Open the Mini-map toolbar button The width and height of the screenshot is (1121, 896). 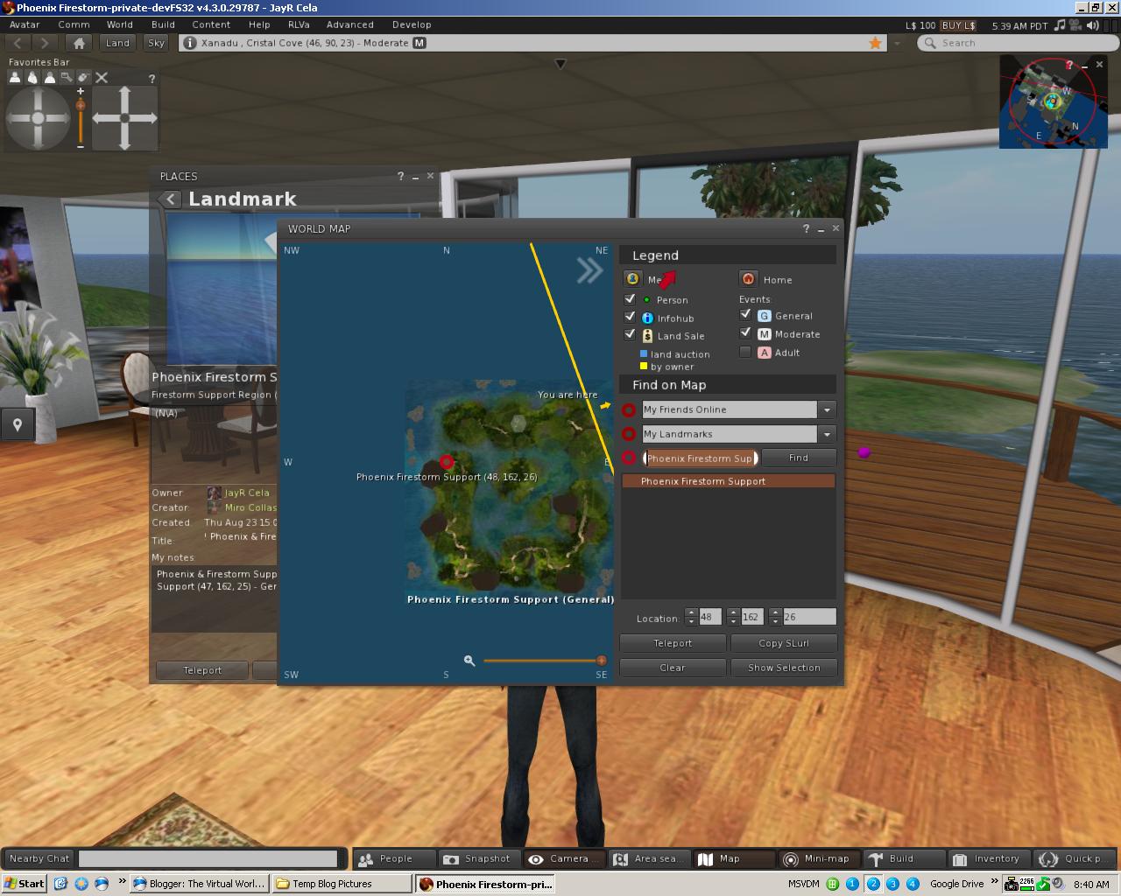(x=818, y=858)
